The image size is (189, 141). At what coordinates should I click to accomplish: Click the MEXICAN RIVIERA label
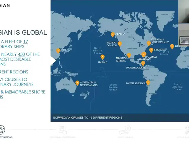pyautogui.click(x=121, y=59)
